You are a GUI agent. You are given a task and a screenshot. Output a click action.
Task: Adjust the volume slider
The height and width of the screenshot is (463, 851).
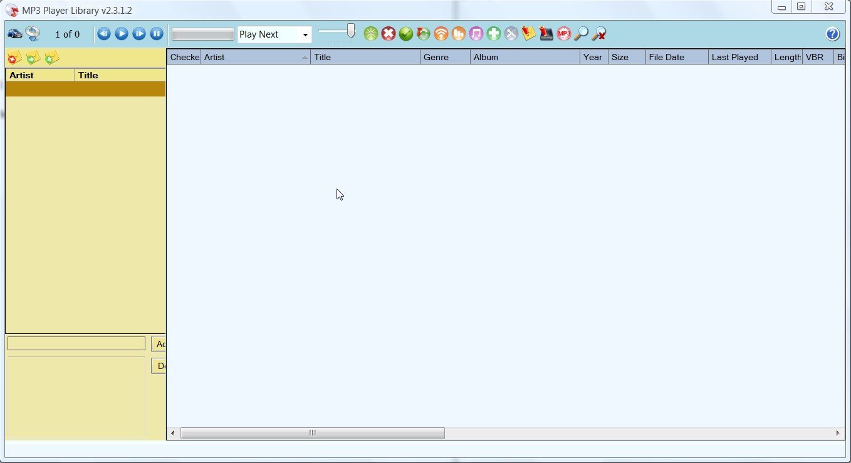349,31
